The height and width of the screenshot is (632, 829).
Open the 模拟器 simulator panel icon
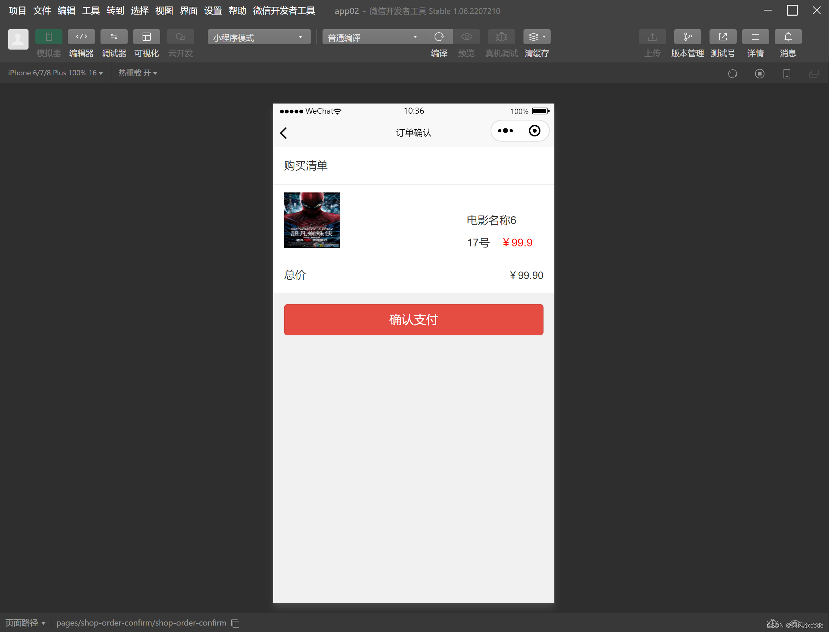tap(49, 37)
